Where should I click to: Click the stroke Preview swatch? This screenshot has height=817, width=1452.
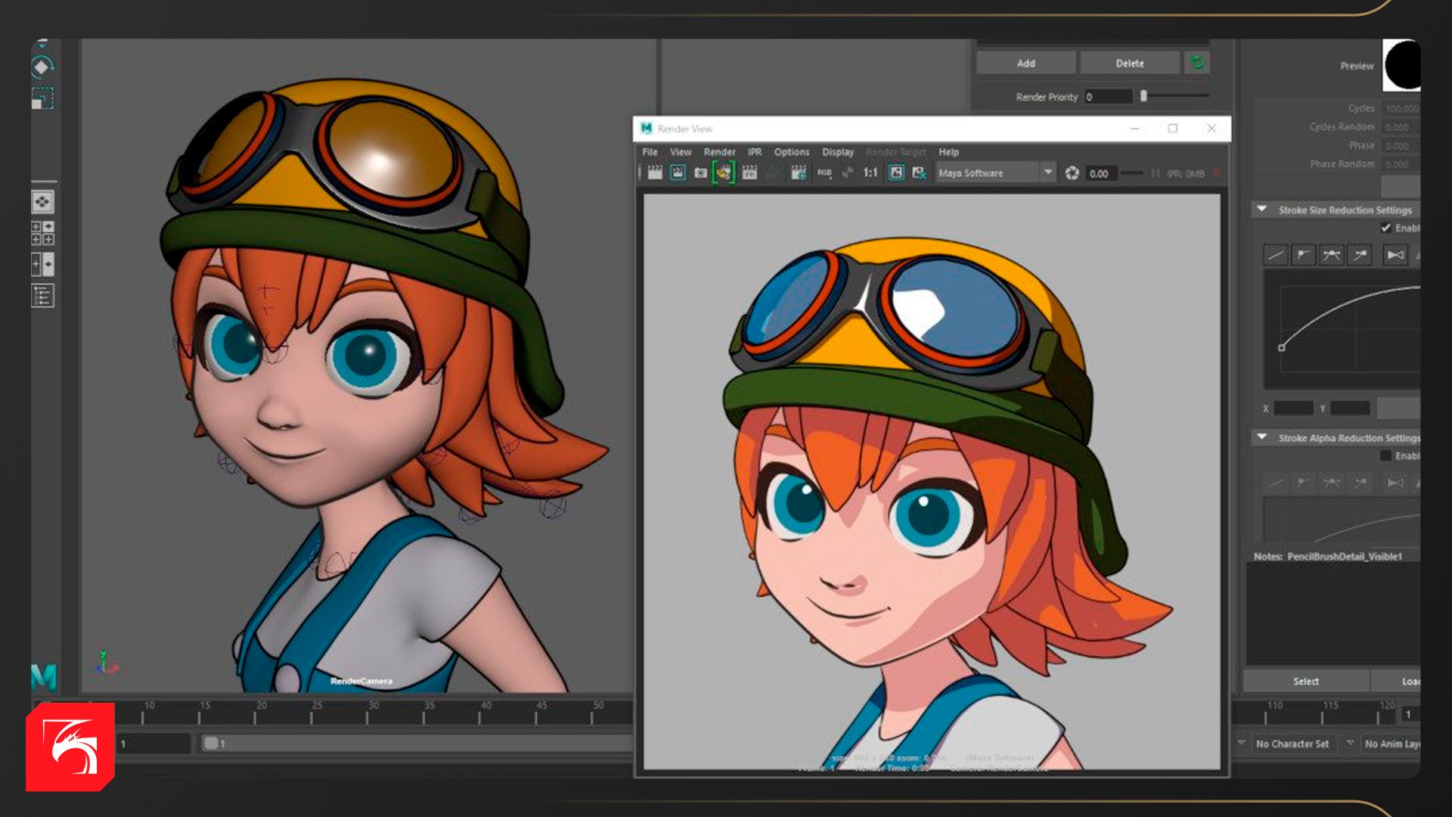pos(1401,66)
